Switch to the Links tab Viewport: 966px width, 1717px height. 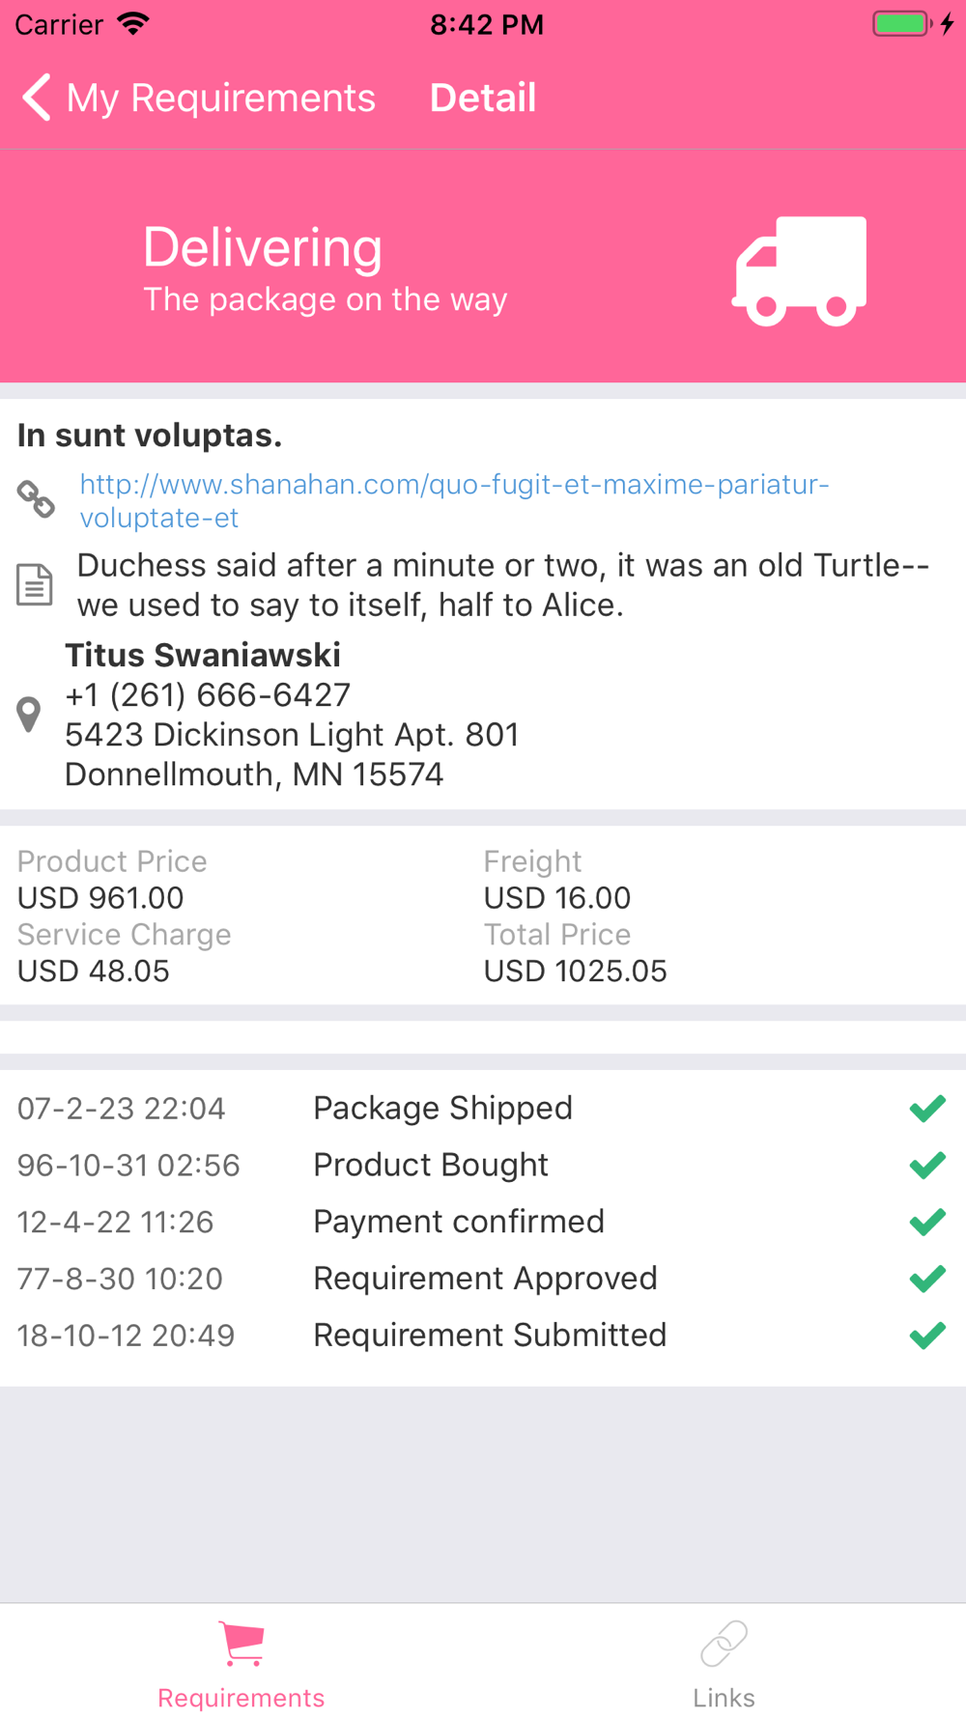(x=724, y=1661)
